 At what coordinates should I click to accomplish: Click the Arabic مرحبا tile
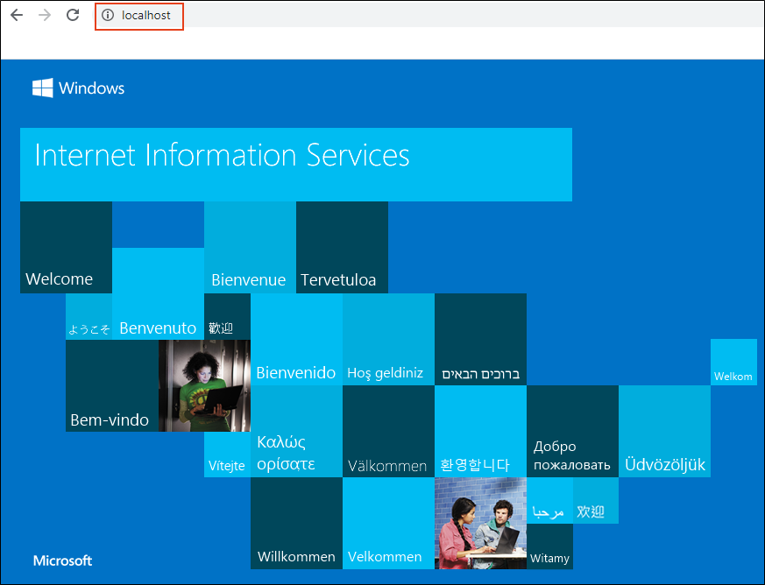[x=549, y=501]
